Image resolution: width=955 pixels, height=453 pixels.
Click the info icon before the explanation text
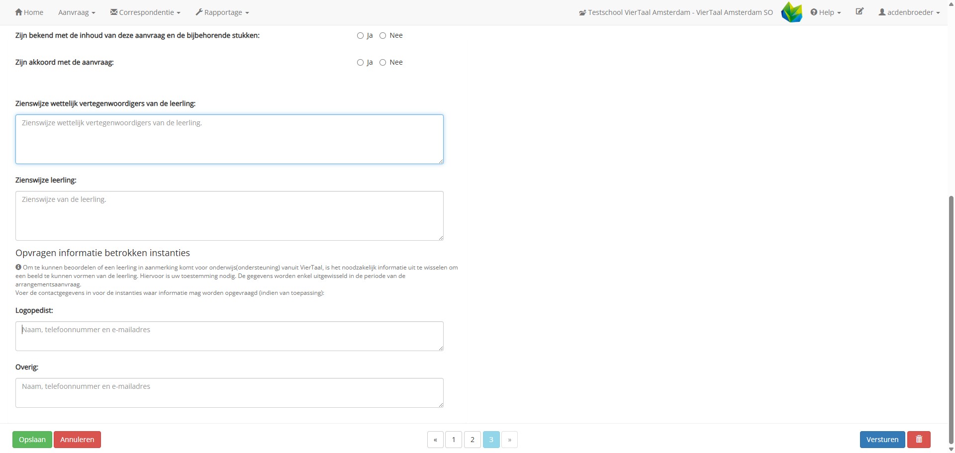click(x=18, y=267)
